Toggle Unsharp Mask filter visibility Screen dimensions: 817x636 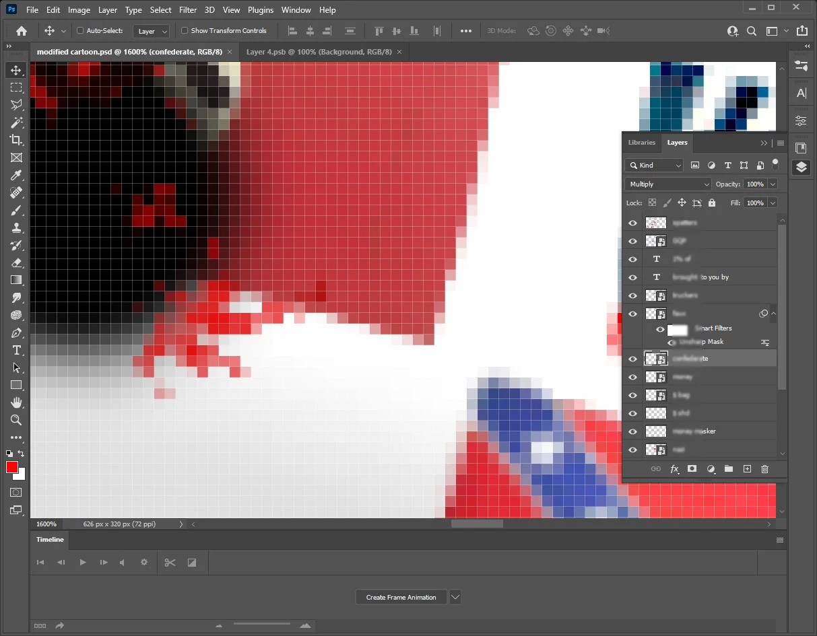[x=673, y=342]
